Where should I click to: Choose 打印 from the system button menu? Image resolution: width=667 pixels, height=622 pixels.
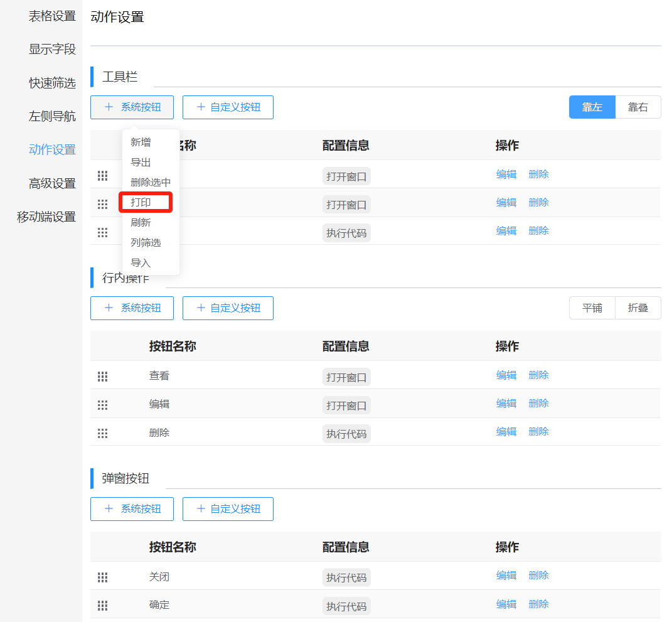(x=141, y=202)
